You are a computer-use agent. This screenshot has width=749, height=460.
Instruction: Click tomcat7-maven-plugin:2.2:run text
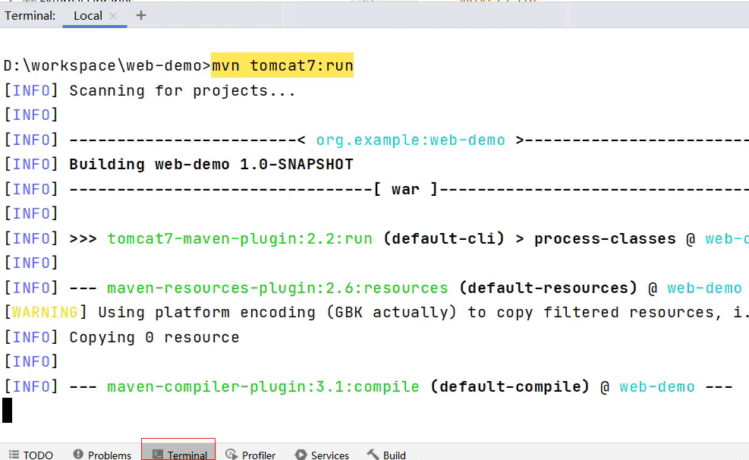click(240, 238)
